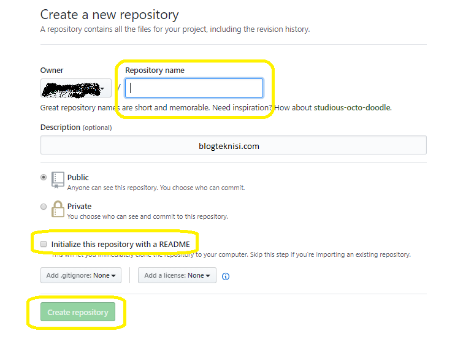Focus the Repository name text field
This screenshot has width=463, height=339.
coord(194,88)
